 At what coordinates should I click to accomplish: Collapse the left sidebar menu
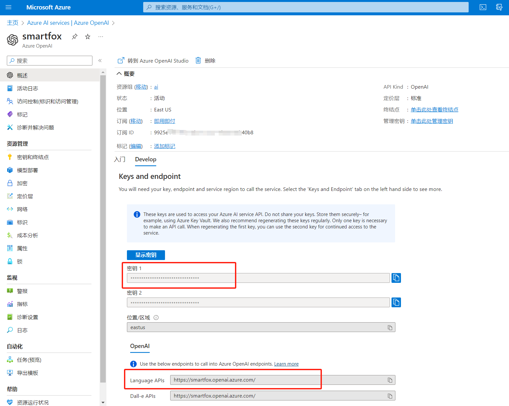coord(100,61)
